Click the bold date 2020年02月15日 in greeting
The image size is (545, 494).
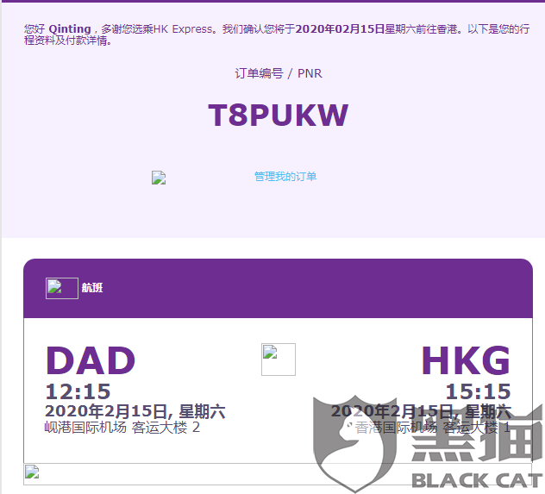[x=340, y=28]
